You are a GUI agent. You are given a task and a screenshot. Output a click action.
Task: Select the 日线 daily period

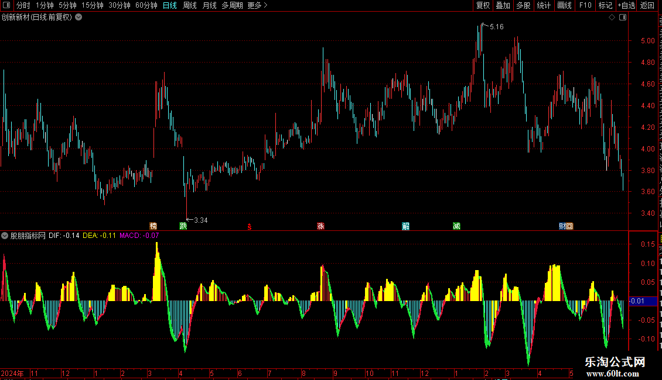coord(170,5)
